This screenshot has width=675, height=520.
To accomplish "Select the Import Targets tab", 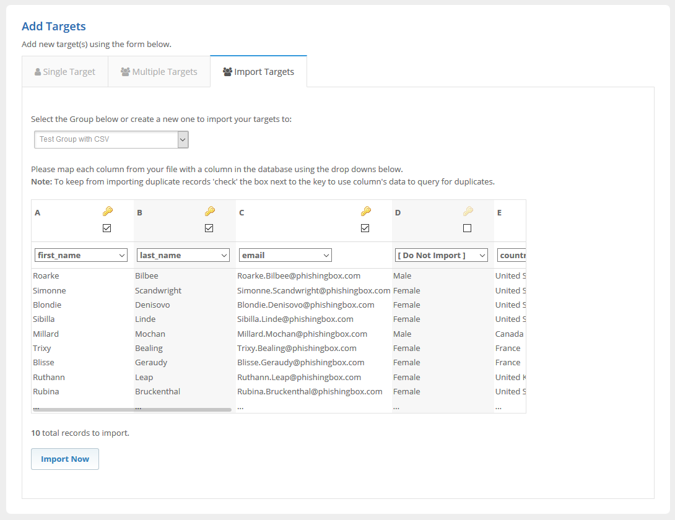I will click(258, 72).
